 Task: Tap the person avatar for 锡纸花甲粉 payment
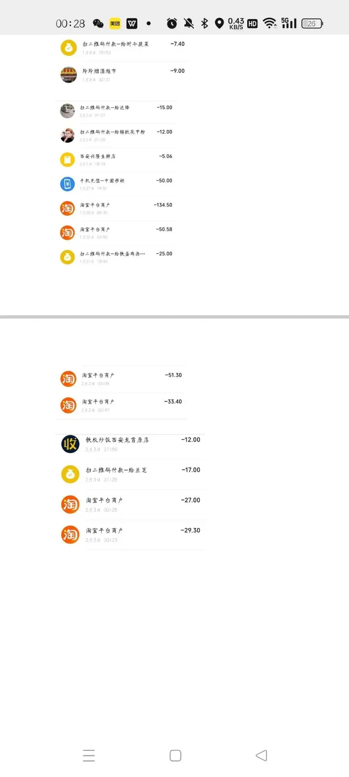click(67, 135)
